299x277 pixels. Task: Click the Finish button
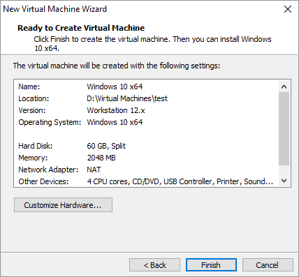coord(211,265)
